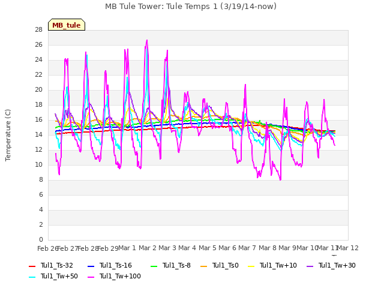The height and width of the screenshot is (288, 384).
Task: Click the red Tul1_Ts-32 legend swatch
Action: tap(32, 266)
